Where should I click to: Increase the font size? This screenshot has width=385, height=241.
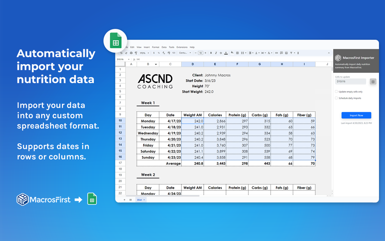click(205, 53)
